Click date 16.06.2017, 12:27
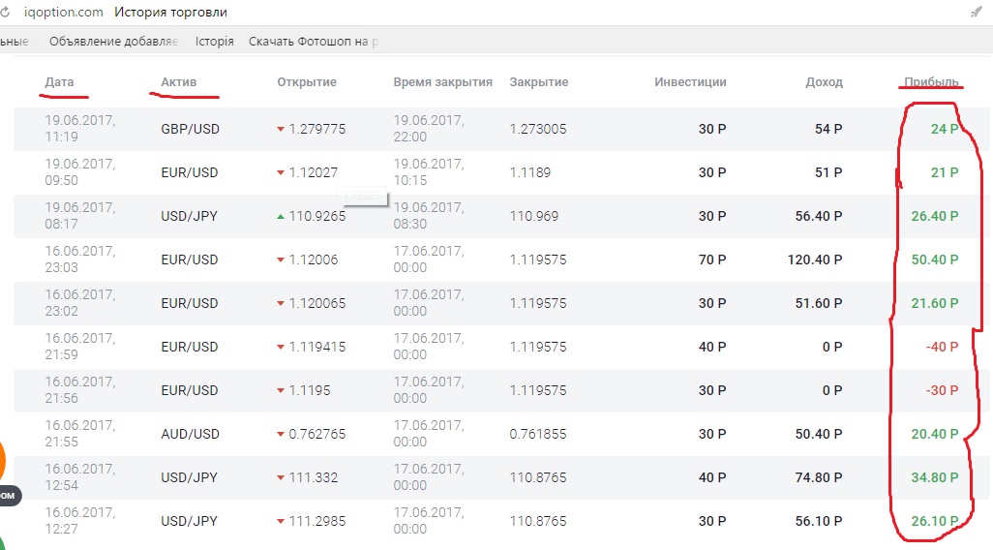Viewport: 993px width, 550px height. point(79,521)
